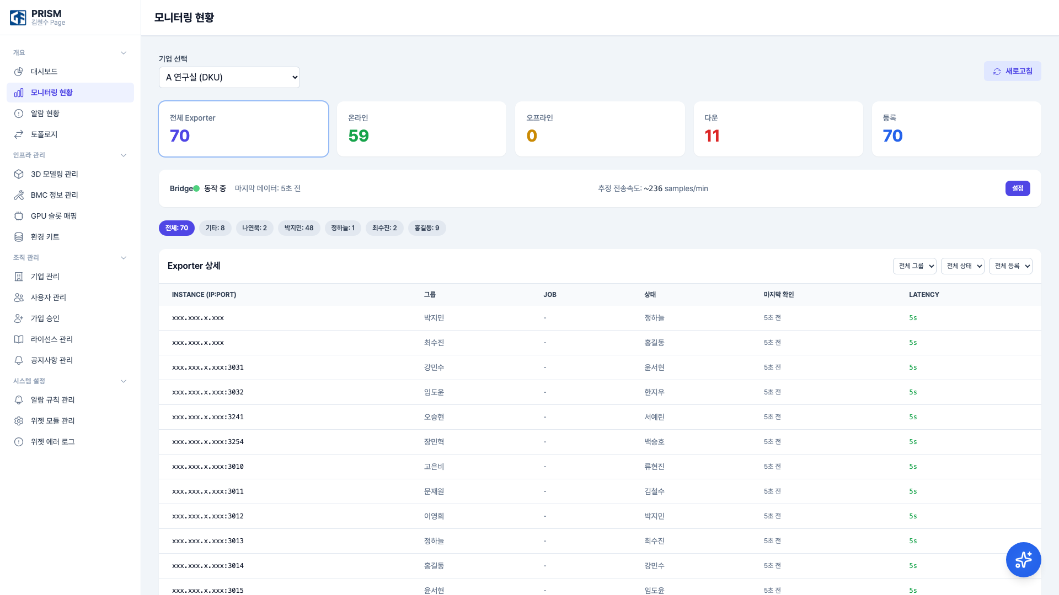
Task: Open 알람 현황 page
Action: click(70, 113)
